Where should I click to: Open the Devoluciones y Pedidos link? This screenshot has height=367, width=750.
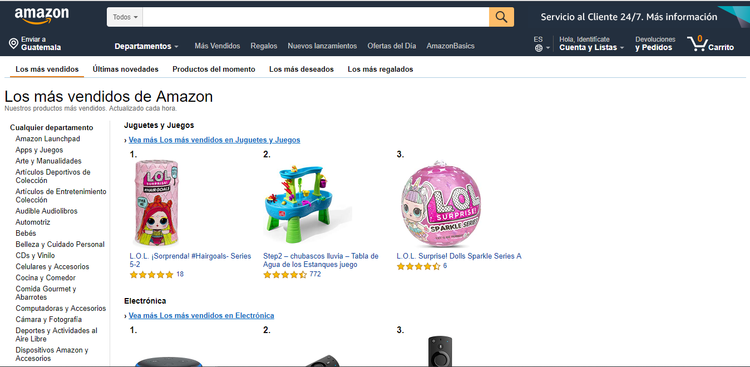655,43
